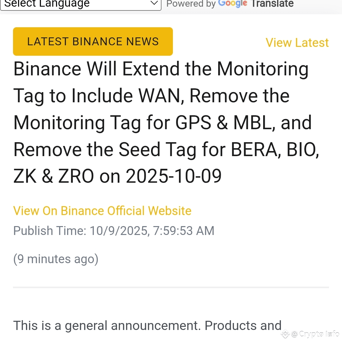Open the Select Language dropdown
The width and height of the screenshot is (342, 342).
(x=81, y=4)
